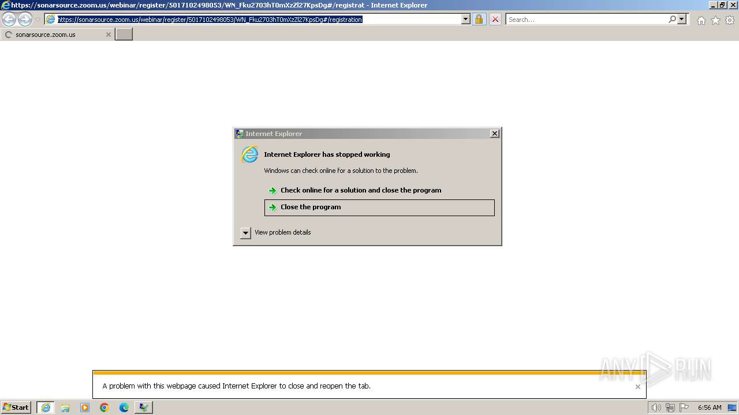The width and height of the screenshot is (739, 415).
Task: Open the Tools gear icon
Action: tap(730, 20)
